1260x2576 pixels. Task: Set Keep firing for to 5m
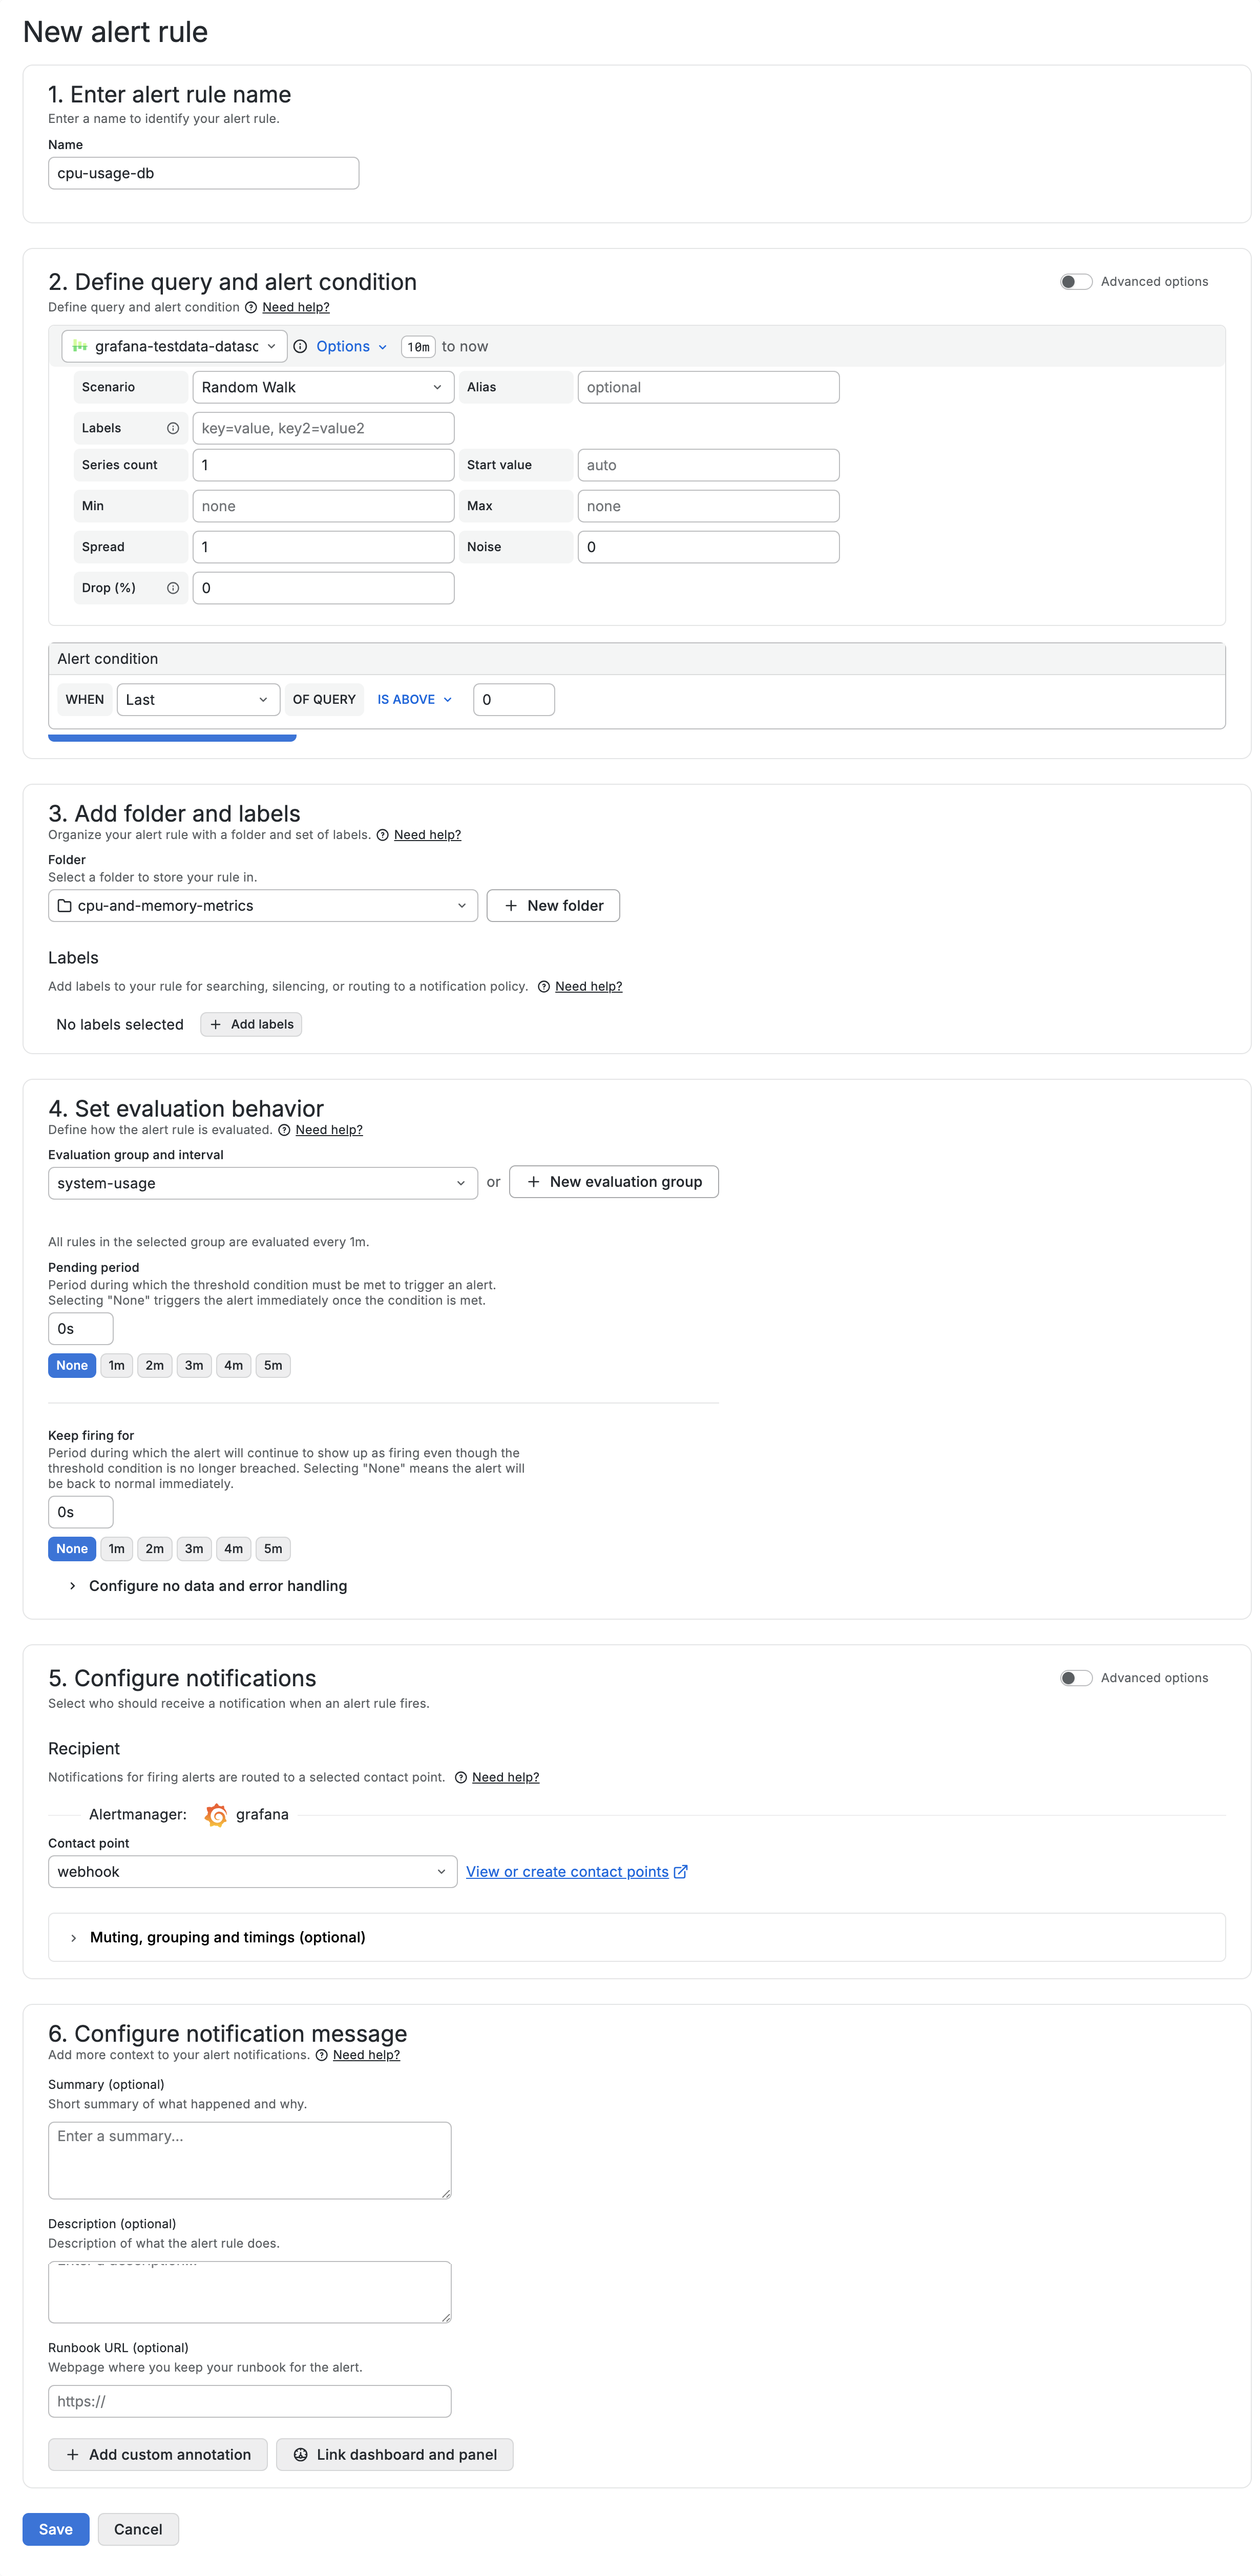(273, 1549)
